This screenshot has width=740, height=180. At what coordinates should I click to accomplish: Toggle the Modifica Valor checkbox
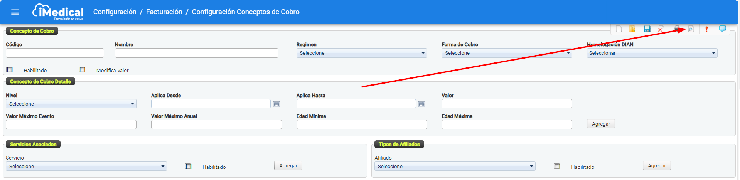pyautogui.click(x=82, y=70)
